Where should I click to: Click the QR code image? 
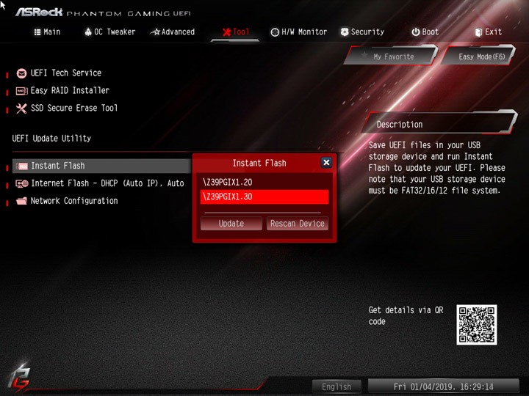pyautogui.click(x=476, y=325)
